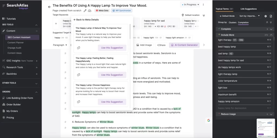This screenshot has height=138, width=277.
Task: Open Content Planner
Action: pyautogui.click(x=15, y=42)
